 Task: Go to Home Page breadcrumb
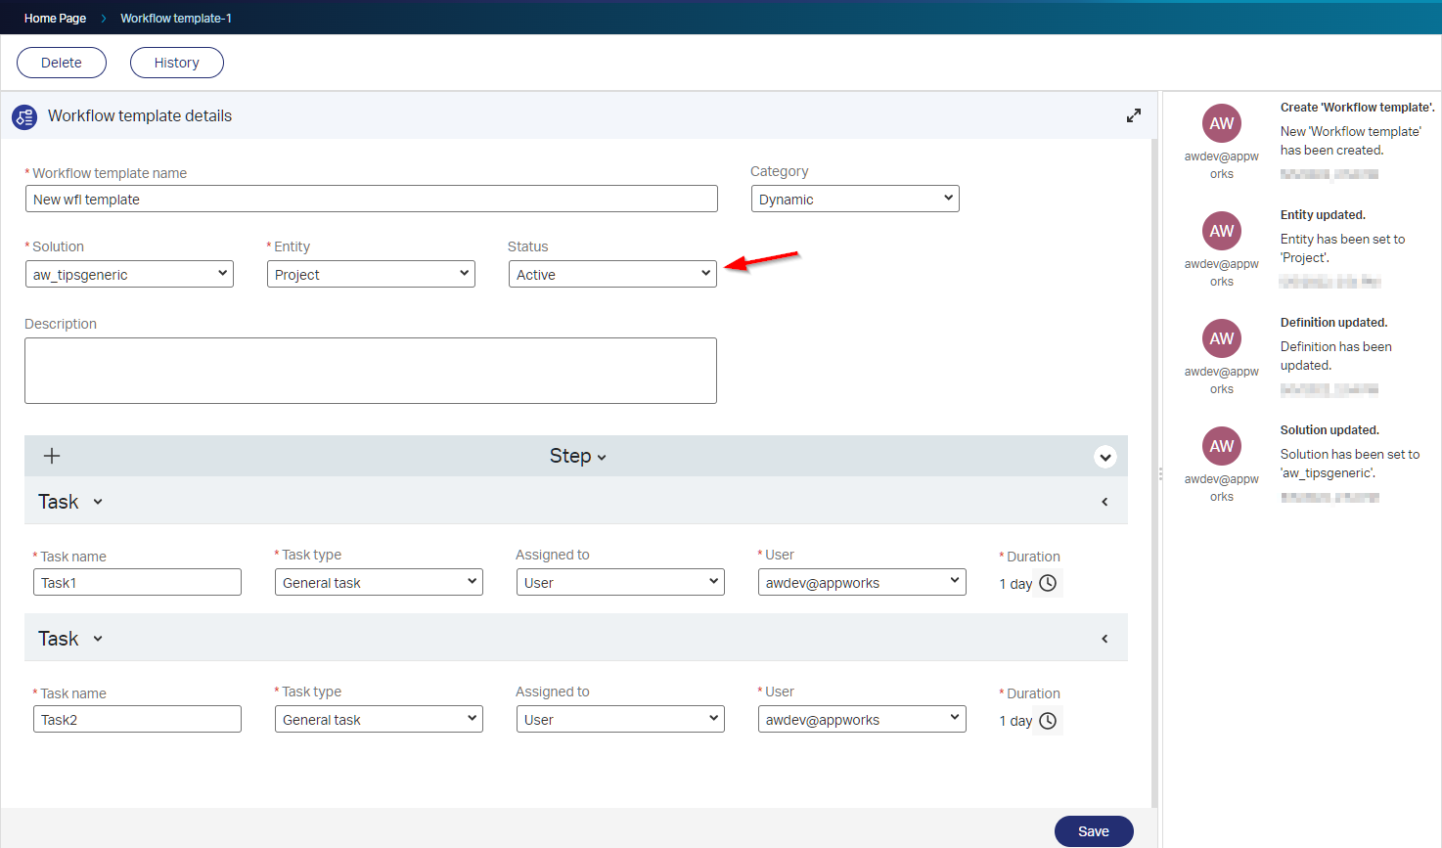tap(55, 18)
